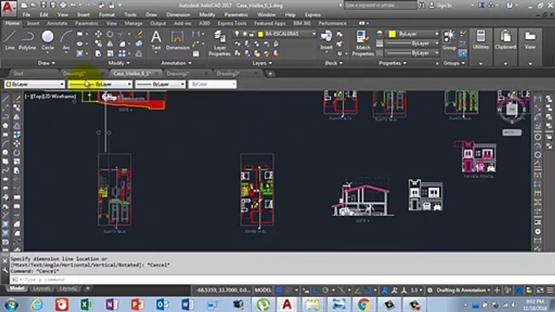555x312 pixels.
Task: Open the ByLayer color control dropdown on toolbar left
Action: click(35, 84)
